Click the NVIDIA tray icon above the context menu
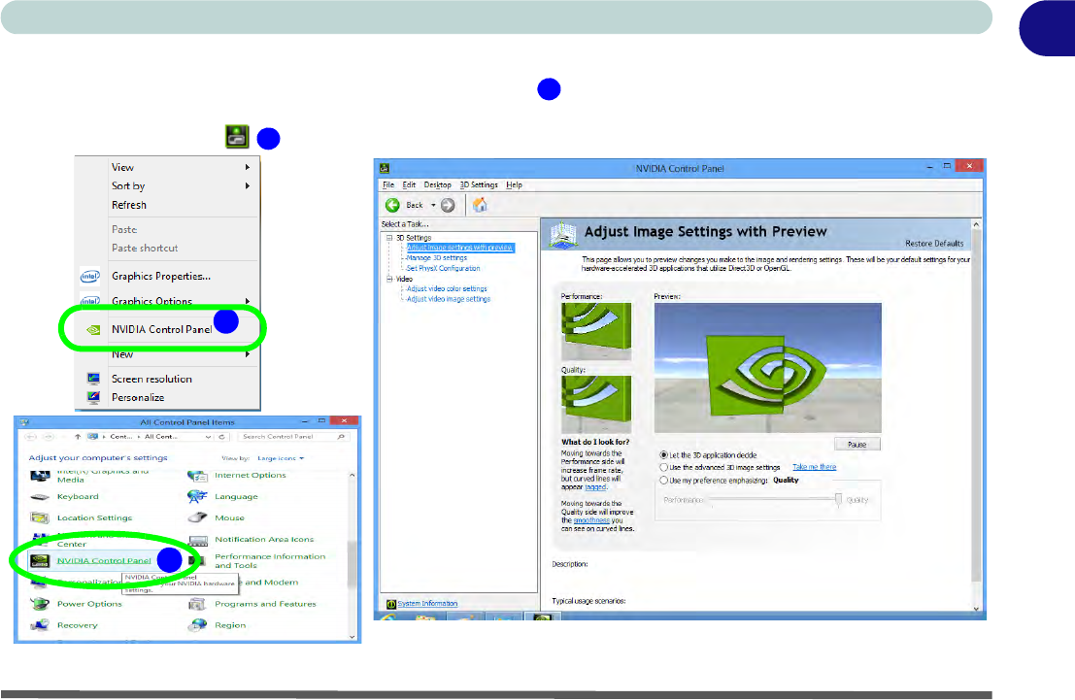 tap(237, 137)
